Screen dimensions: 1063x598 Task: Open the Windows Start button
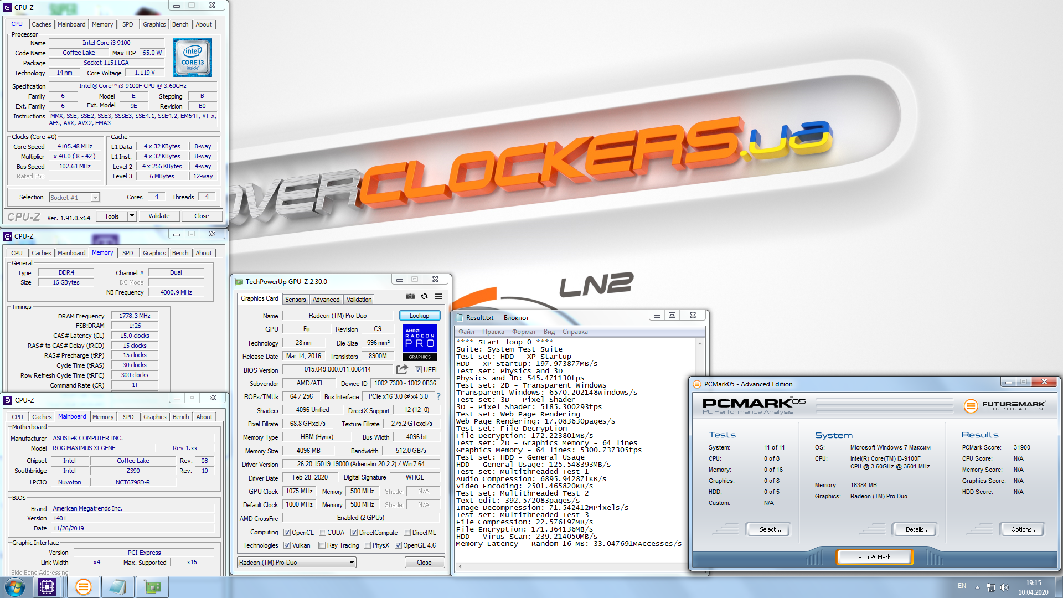coord(15,587)
